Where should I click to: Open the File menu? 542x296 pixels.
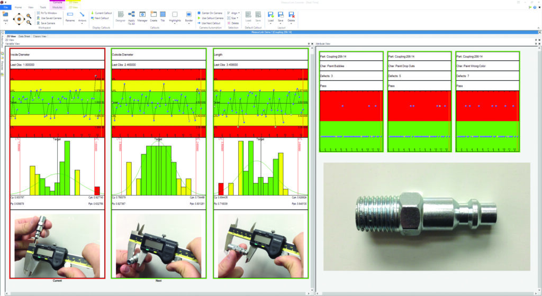pyautogui.click(x=5, y=7)
